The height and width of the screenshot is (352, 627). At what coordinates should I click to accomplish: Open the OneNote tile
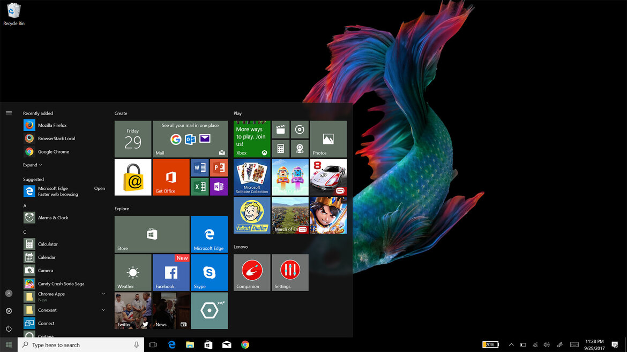[219, 186]
